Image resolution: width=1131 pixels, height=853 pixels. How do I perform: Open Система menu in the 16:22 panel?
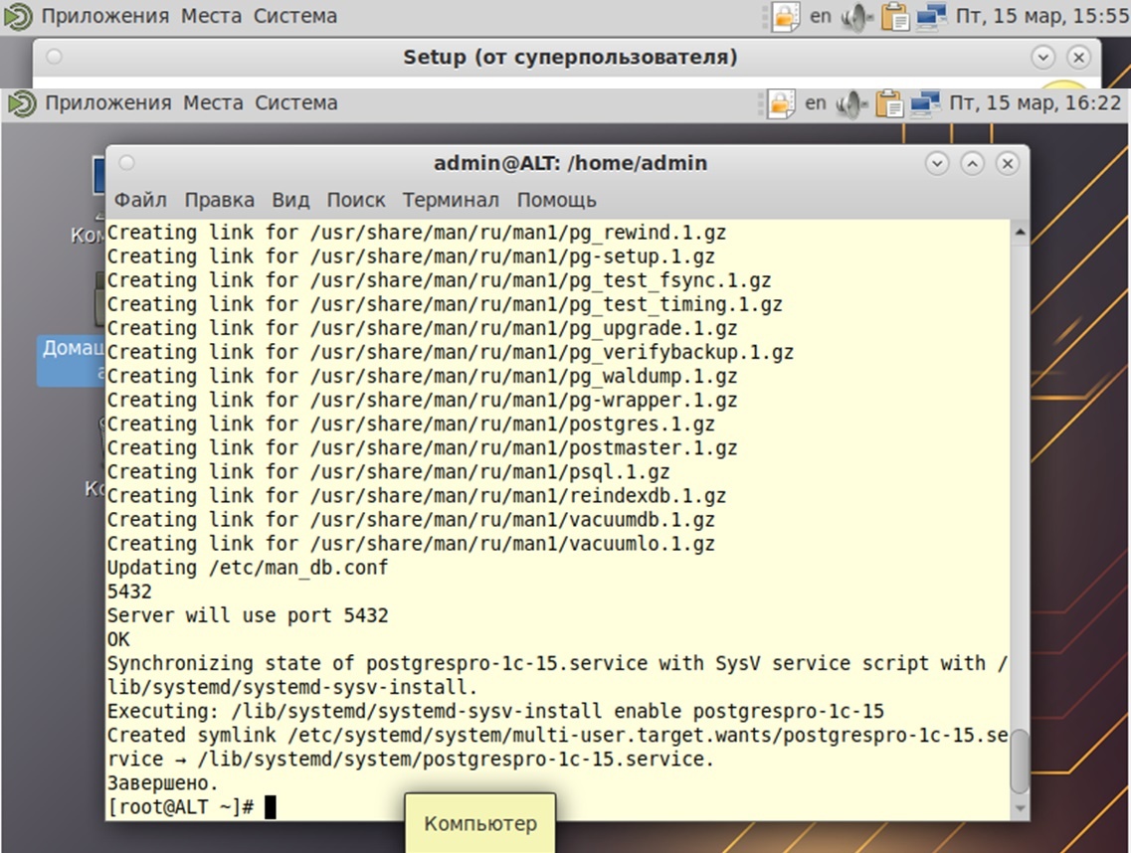[x=295, y=103]
